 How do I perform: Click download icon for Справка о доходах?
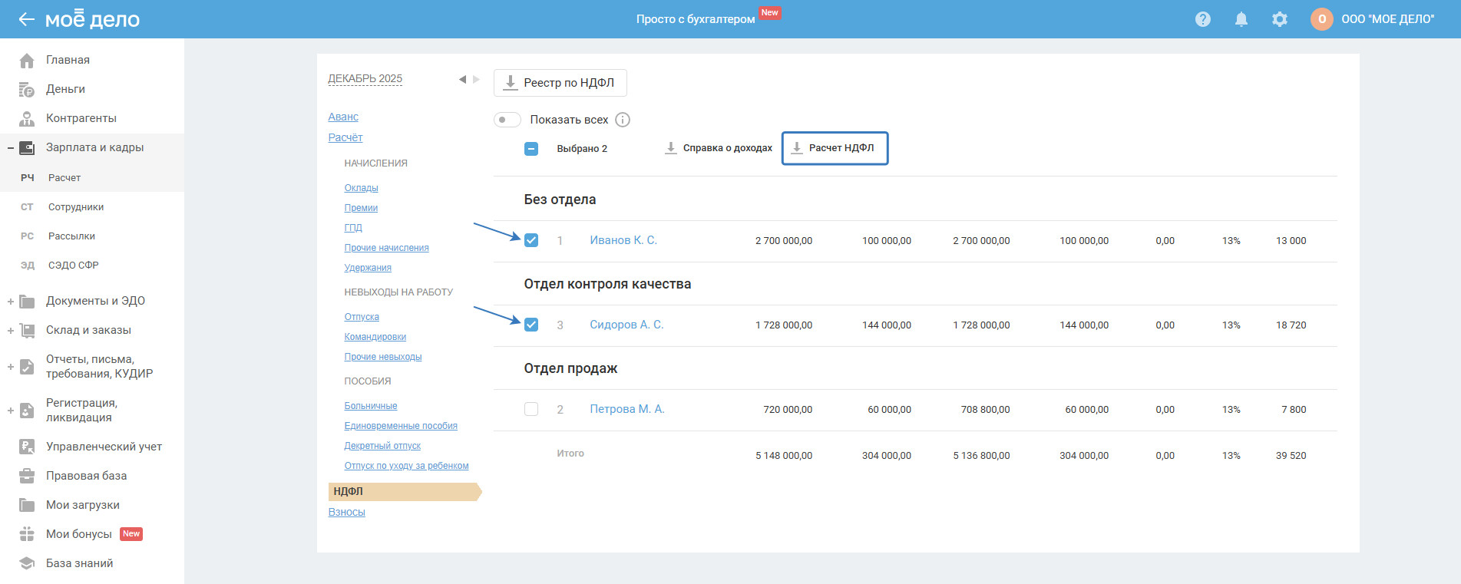tap(671, 148)
